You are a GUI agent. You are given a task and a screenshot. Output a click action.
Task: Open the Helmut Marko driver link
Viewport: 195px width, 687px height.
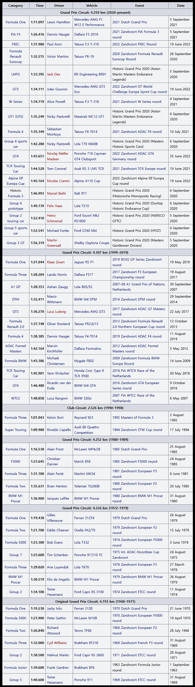pos(58,655)
